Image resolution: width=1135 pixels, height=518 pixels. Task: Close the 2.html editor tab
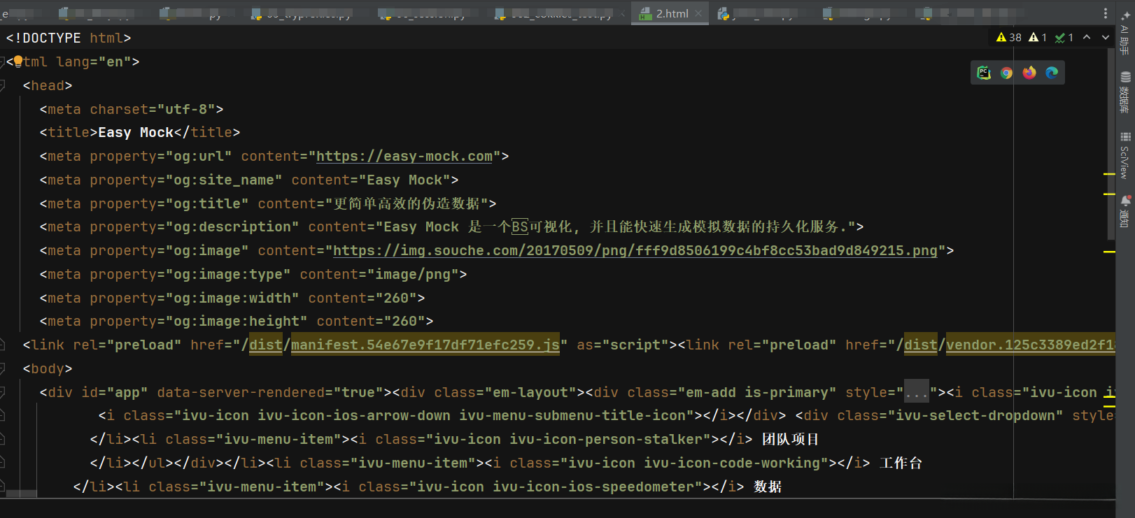pos(698,13)
